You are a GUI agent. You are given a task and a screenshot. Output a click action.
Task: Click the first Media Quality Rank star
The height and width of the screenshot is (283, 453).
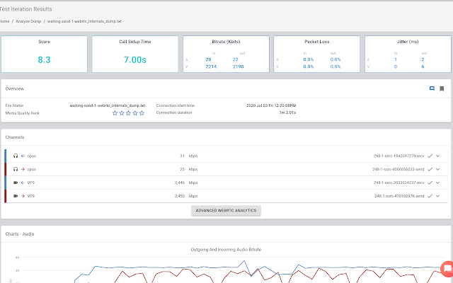pyautogui.click(x=115, y=112)
